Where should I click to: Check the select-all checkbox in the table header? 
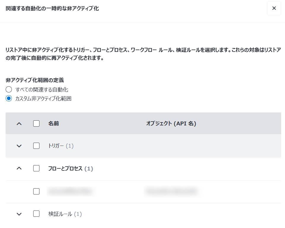[x=36, y=123]
